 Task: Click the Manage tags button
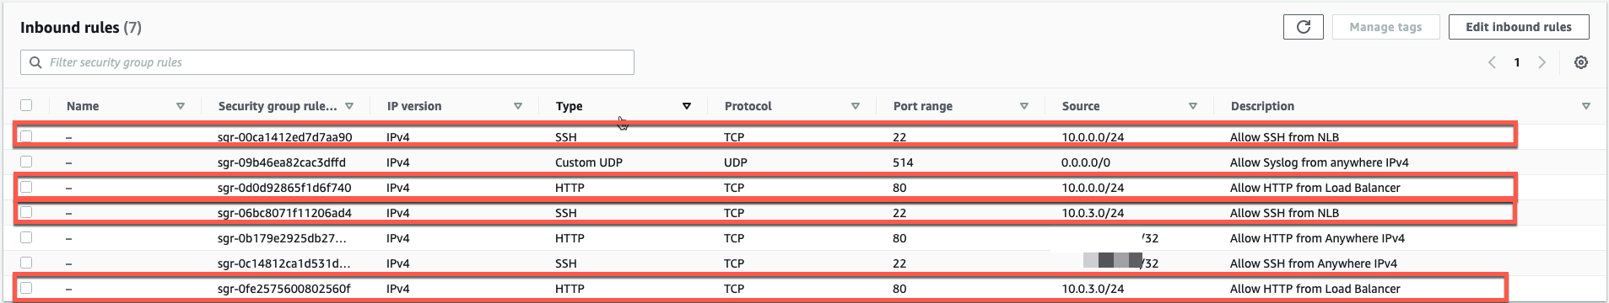click(1385, 27)
